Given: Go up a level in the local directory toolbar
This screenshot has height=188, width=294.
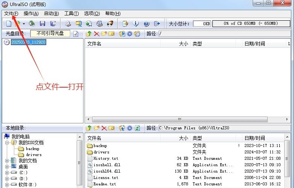Looking at the screenshot, I should (89, 128).
